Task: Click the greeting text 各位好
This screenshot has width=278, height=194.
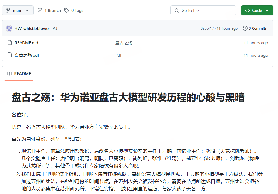Action: tap(20, 115)
